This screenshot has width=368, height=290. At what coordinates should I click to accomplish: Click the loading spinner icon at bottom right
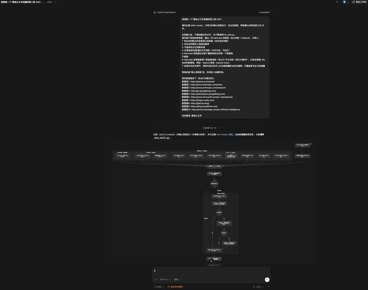pos(268,287)
